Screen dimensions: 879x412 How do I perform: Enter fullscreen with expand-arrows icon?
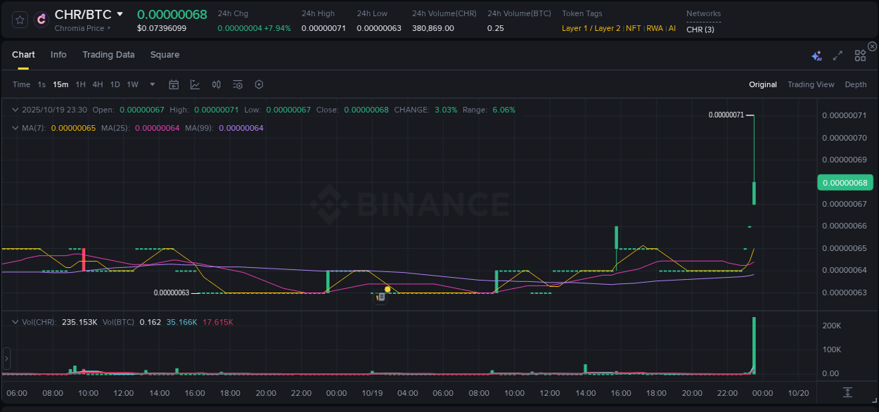pyautogui.click(x=838, y=54)
